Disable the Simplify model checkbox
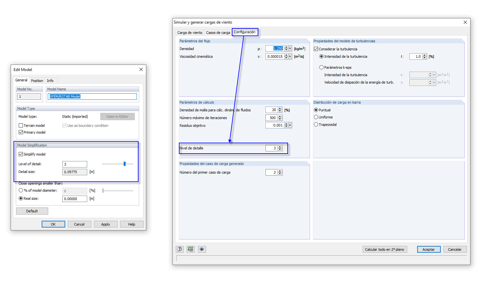485x284 pixels. click(x=21, y=154)
